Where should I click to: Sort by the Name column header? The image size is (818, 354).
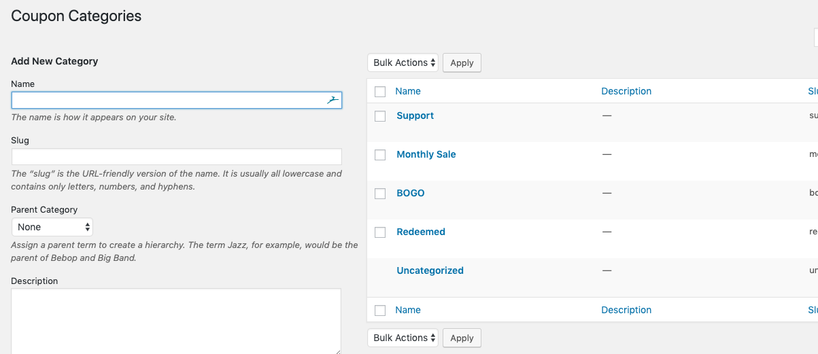point(408,91)
